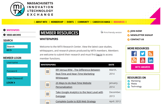Open the Events menu
This screenshot has height=104, width=162.
click(70, 22)
